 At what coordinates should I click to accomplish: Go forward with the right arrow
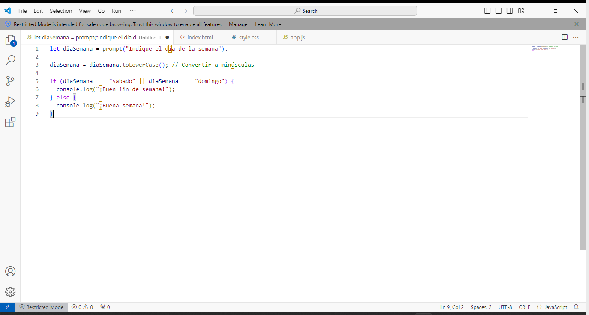185,11
